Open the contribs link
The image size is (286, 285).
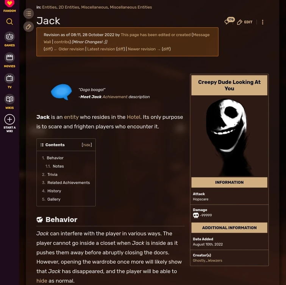[62, 42]
